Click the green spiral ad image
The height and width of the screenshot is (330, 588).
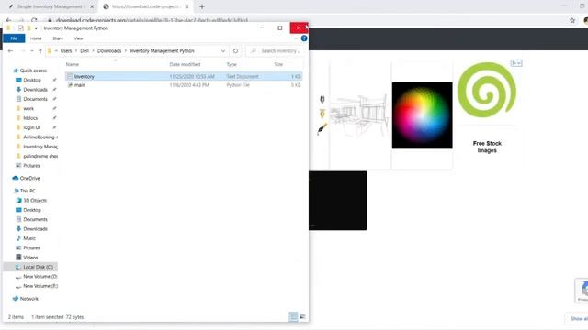coord(487,90)
